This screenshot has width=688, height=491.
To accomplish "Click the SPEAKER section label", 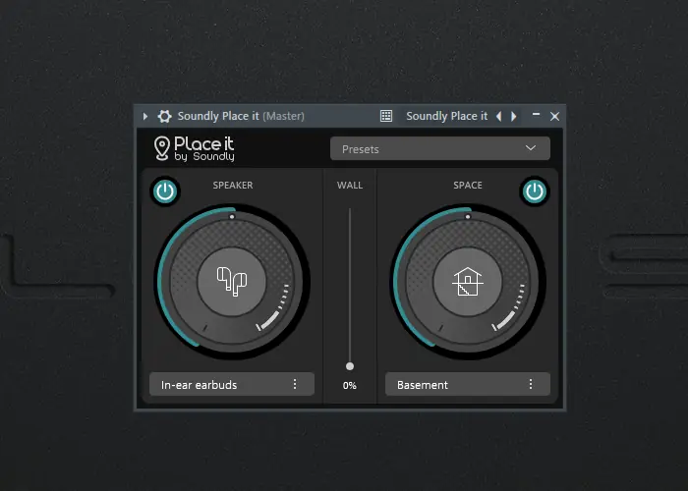I will pos(233,186).
